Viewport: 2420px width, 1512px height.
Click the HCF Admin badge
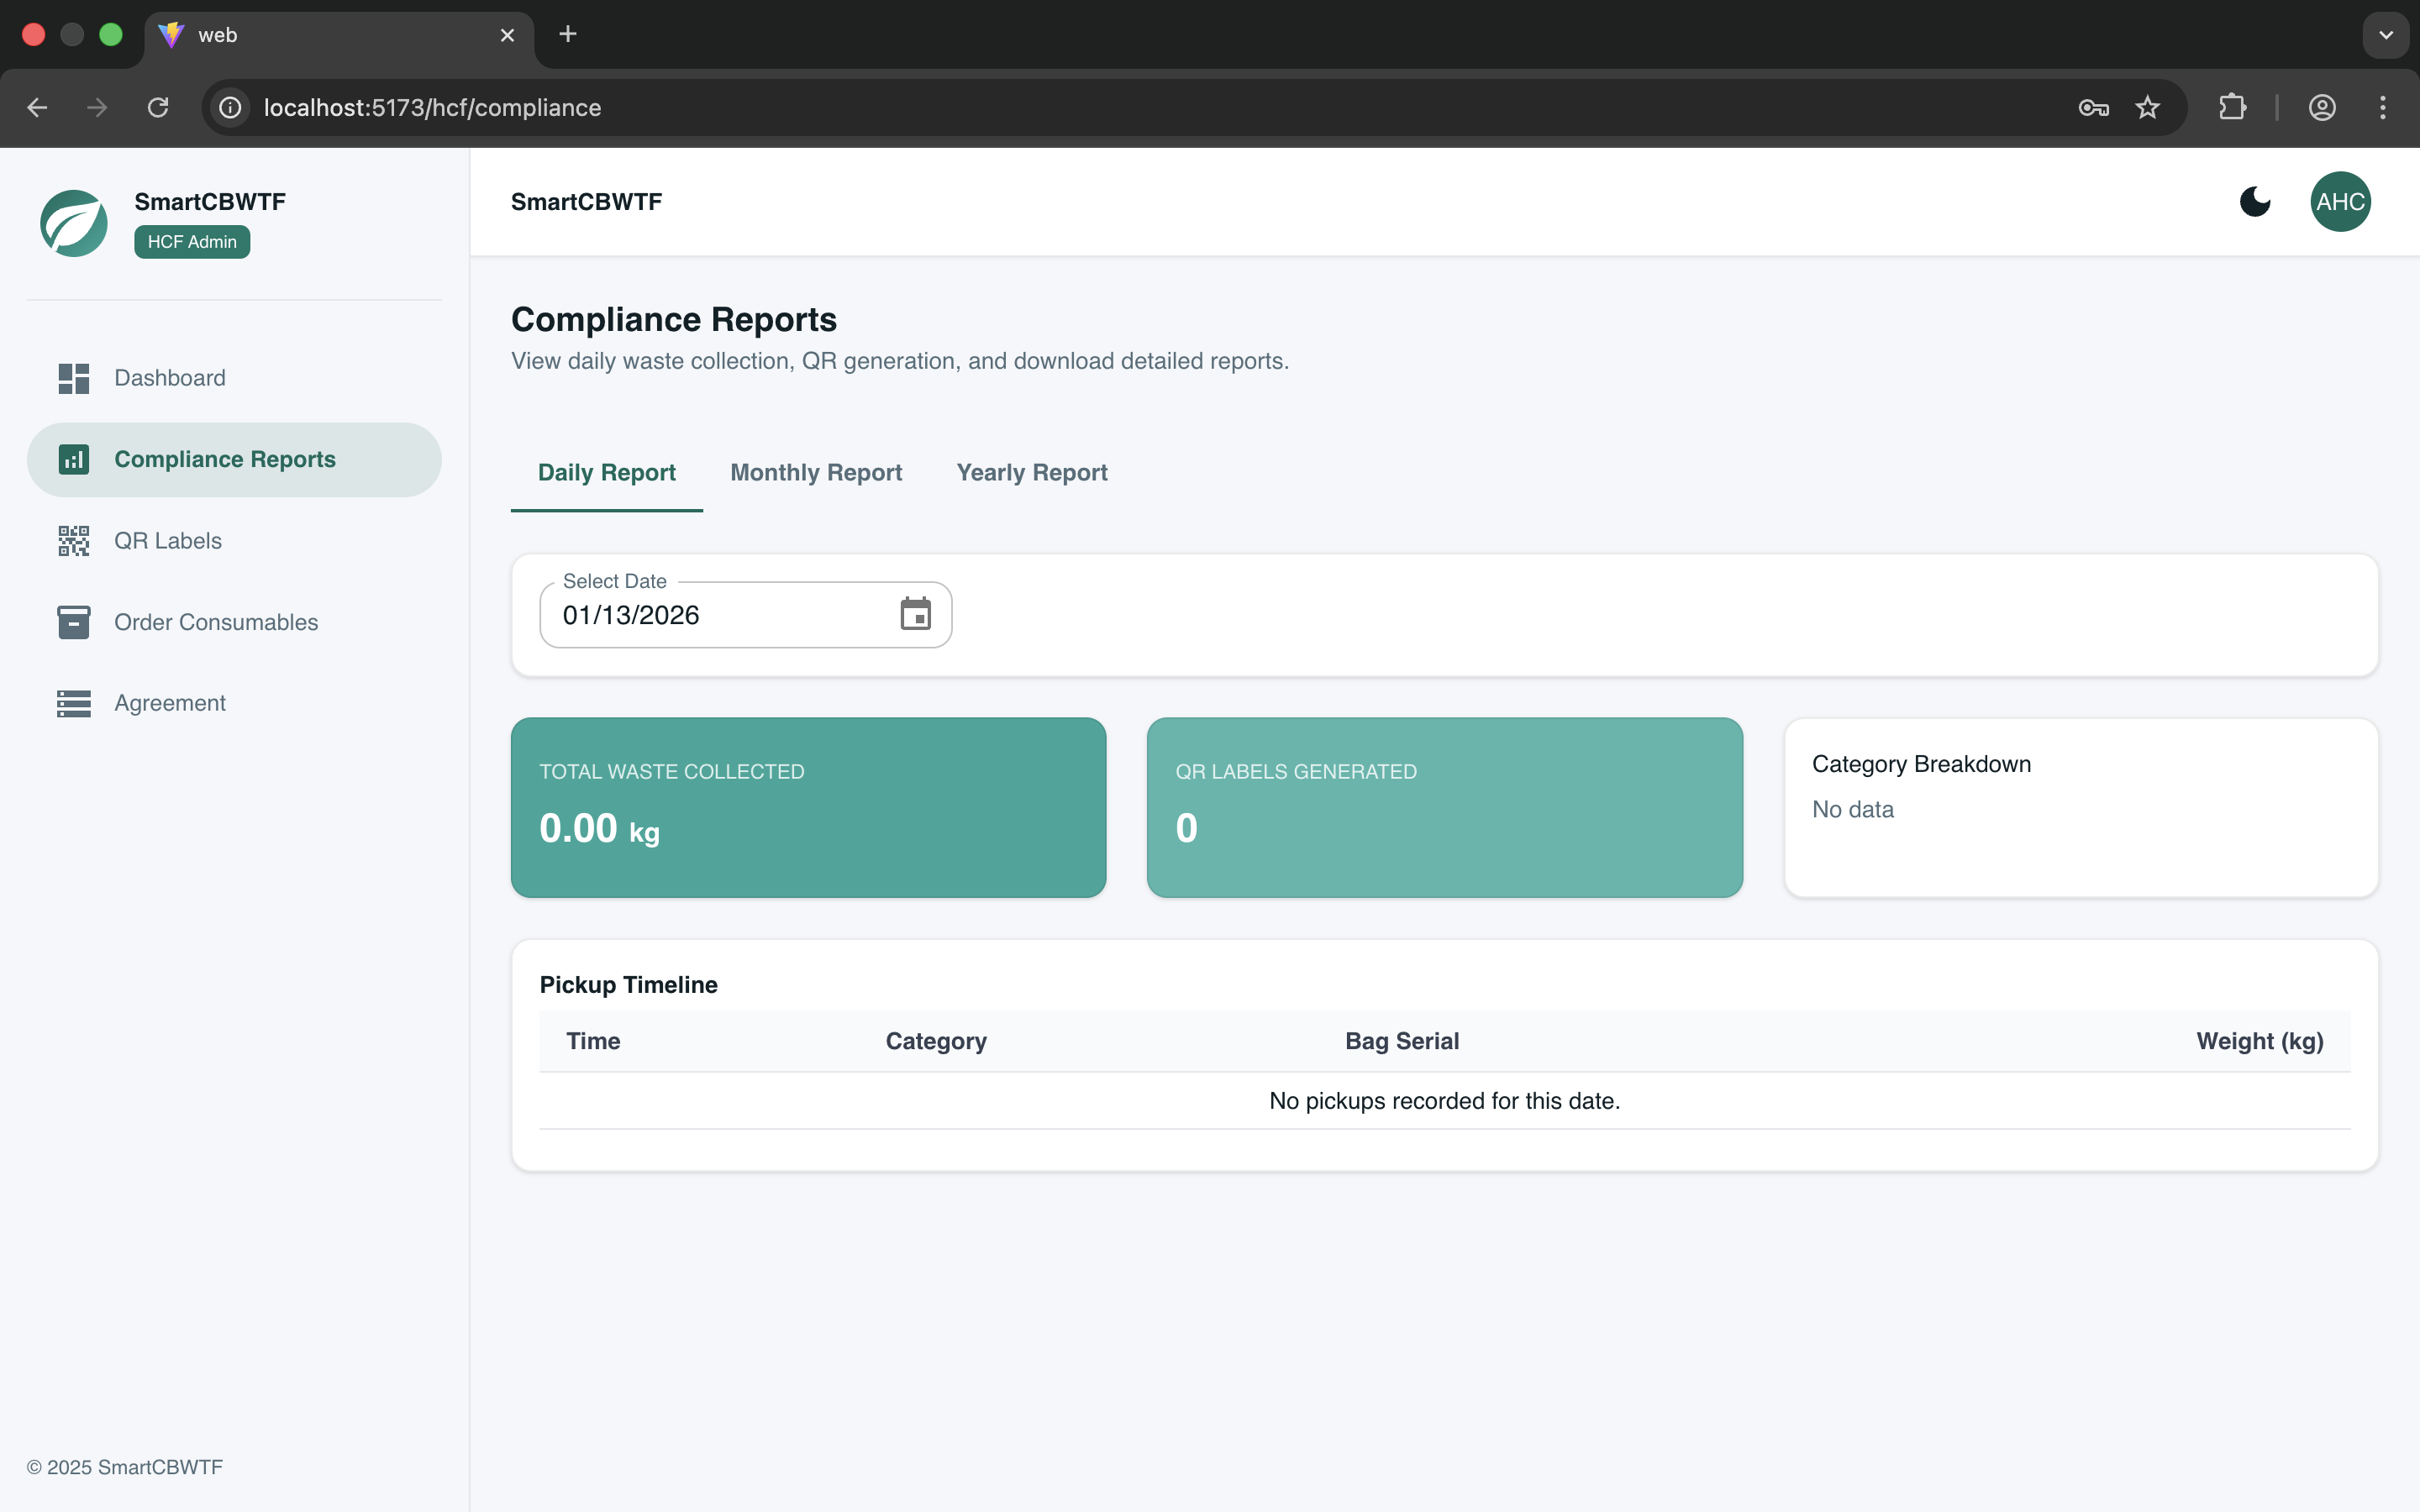191,241
